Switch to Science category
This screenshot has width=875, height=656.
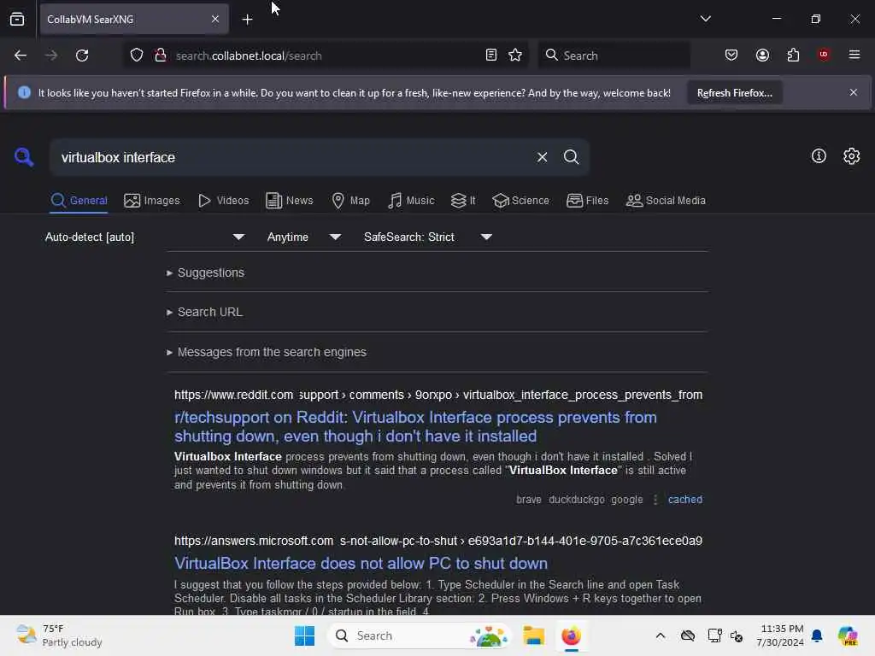pos(520,201)
